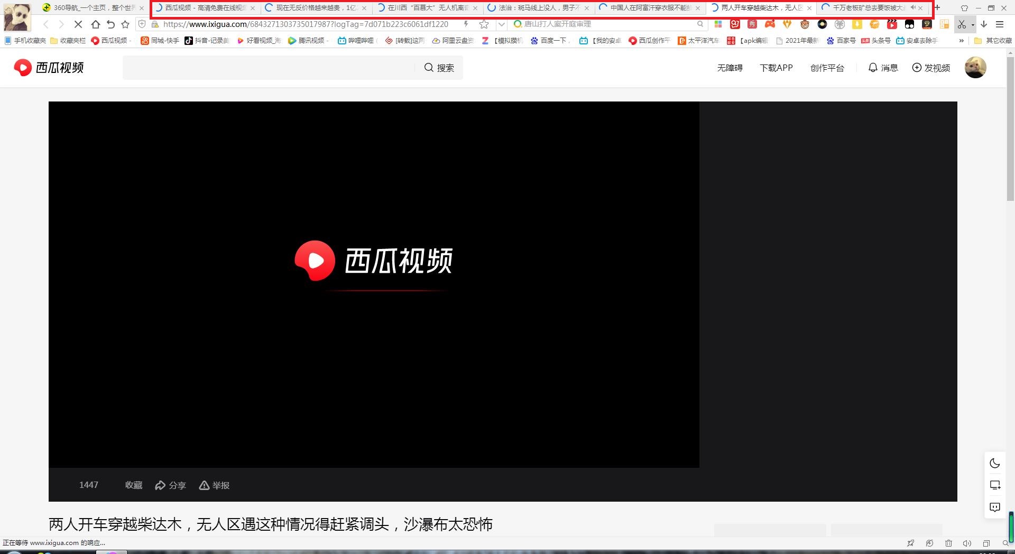1015x554 pixels.
Task: Open the downloads arrow icon
Action: [x=984, y=24]
